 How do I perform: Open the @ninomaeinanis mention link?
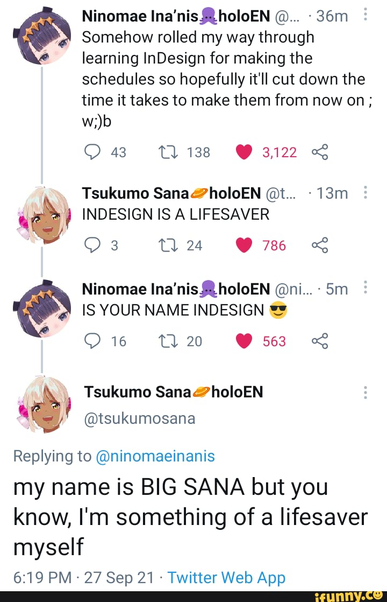click(x=155, y=456)
